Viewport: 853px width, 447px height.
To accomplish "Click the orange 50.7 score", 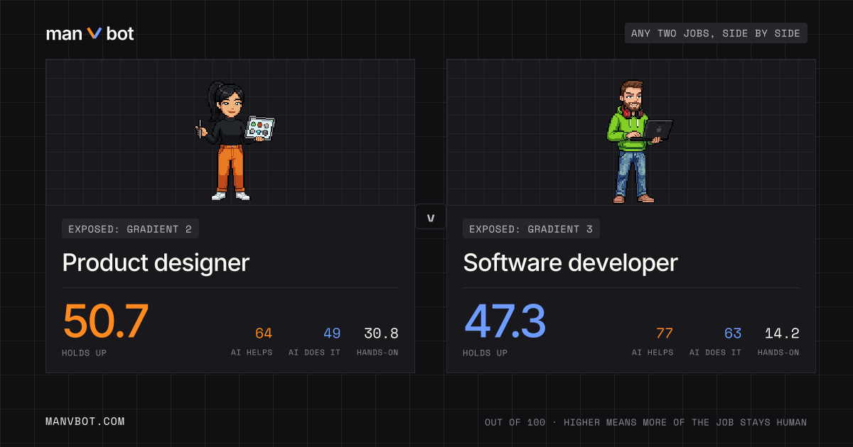I will tap(106, 321).
